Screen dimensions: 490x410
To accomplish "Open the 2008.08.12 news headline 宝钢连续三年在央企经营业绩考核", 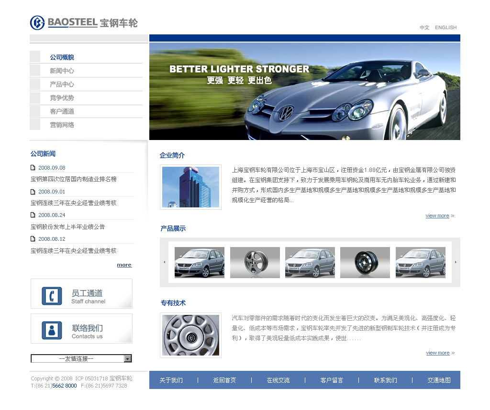I will click(x=73, y=251).
